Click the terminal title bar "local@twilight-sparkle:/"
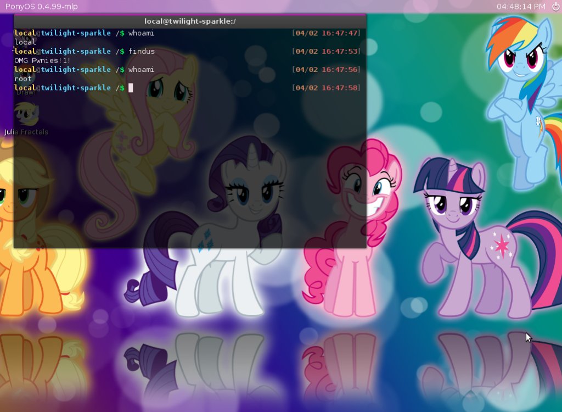562x412 pixels. pyautogui.click(x=190, y=21)
